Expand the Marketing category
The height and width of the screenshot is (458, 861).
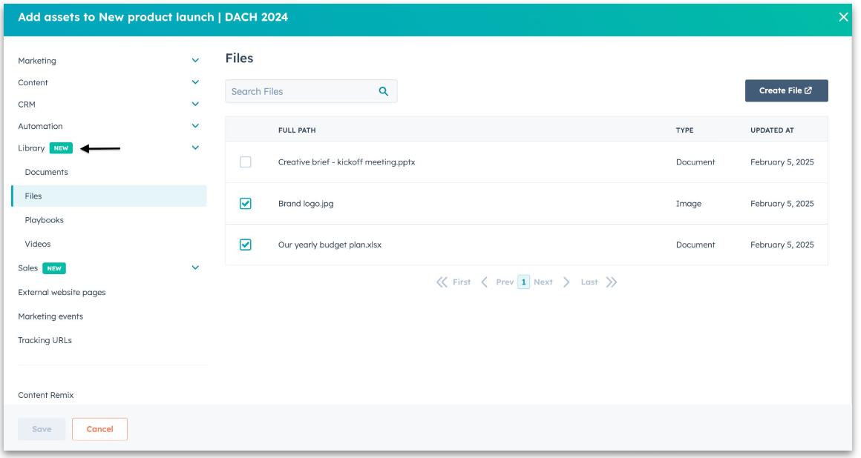coord(195,60)
